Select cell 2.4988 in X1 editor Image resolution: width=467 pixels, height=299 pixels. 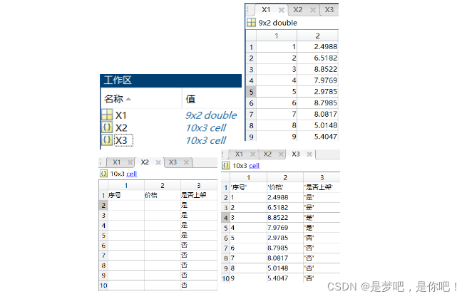tap(317, 47)
